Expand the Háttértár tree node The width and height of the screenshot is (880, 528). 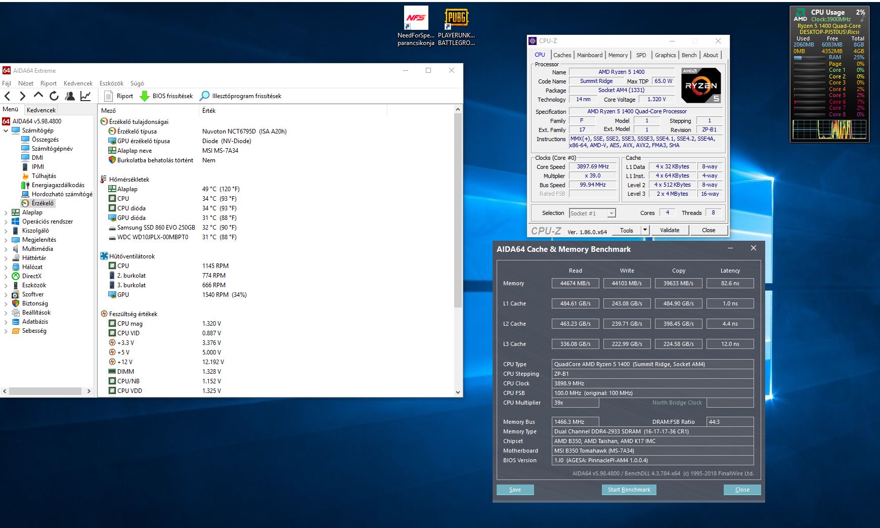pos(6,258)
